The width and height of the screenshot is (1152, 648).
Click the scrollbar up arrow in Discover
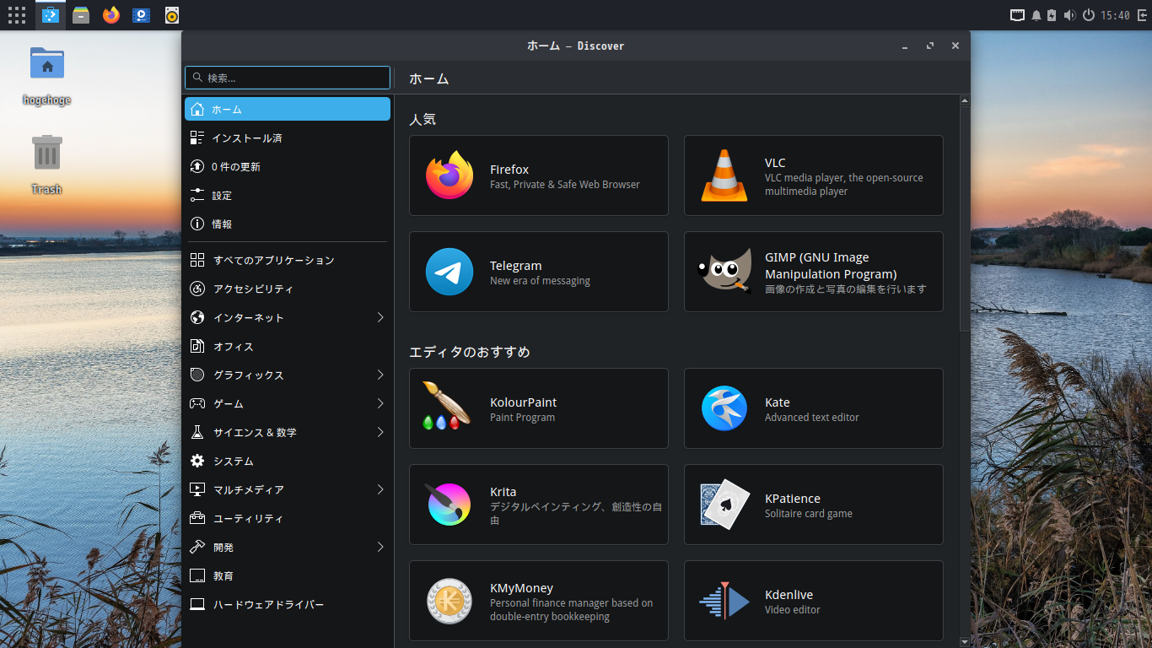click(x=965, y=100)
